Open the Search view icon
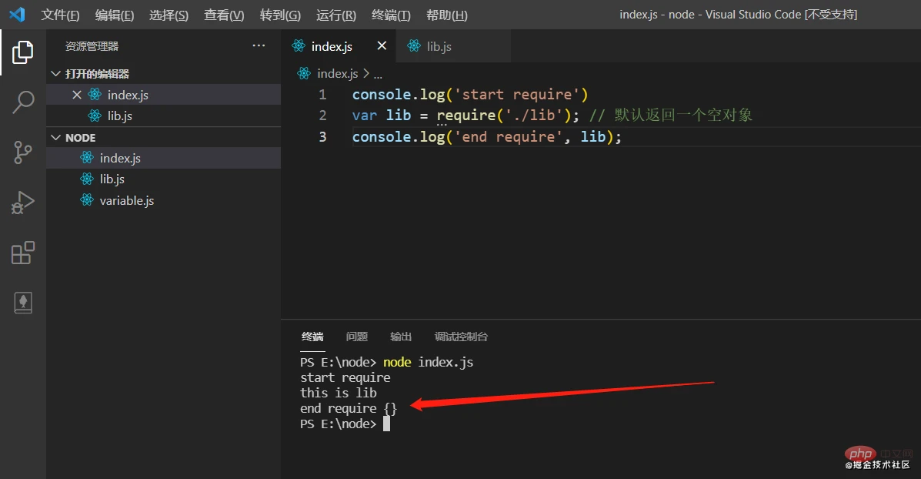The image size is (921, 479). coord(23,102)
